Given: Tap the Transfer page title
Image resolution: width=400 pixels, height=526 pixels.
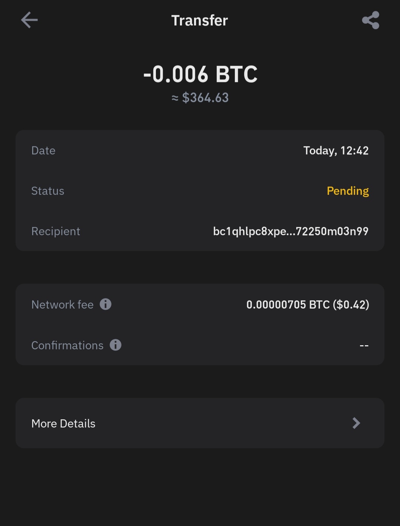Looking at the screenshot, I should (200, 20).
